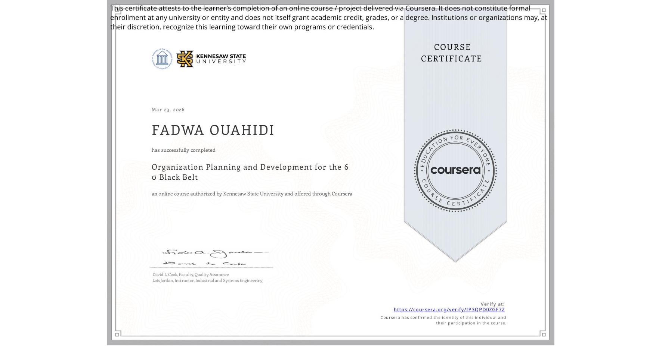Click Lois Jordan instructor credit line
Screen dimensions: 662x346
207,280
